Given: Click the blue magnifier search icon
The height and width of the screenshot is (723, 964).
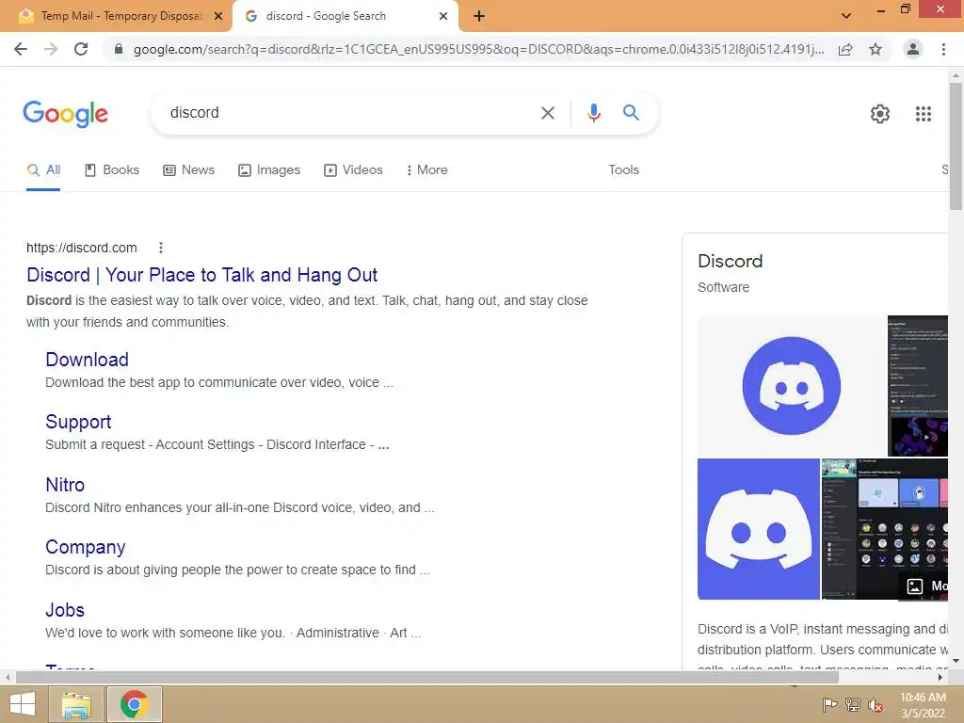Looking at the screenshot, I should point(631,113).
